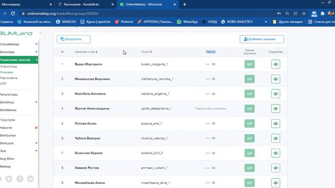335x188 pixels.
Task: Open browser extensions puzzle icon
Action: point(322,14)
